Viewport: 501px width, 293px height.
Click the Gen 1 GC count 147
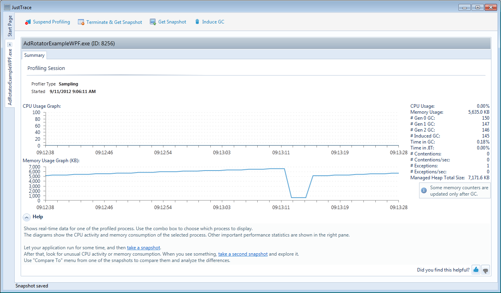point(485,124)
